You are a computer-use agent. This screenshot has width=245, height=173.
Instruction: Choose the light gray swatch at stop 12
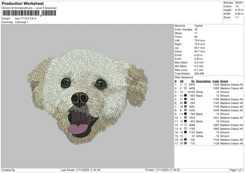tap(185, 125)
